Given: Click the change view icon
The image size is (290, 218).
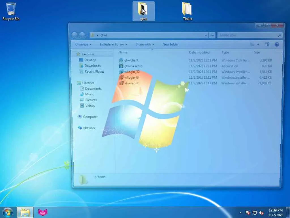Looking at the screenshot, I should coord(252,44).
